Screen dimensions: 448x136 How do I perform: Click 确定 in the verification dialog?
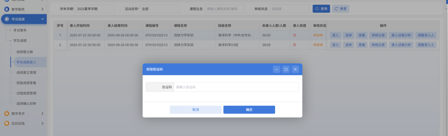pyautogui.click(x=249, y=110)
